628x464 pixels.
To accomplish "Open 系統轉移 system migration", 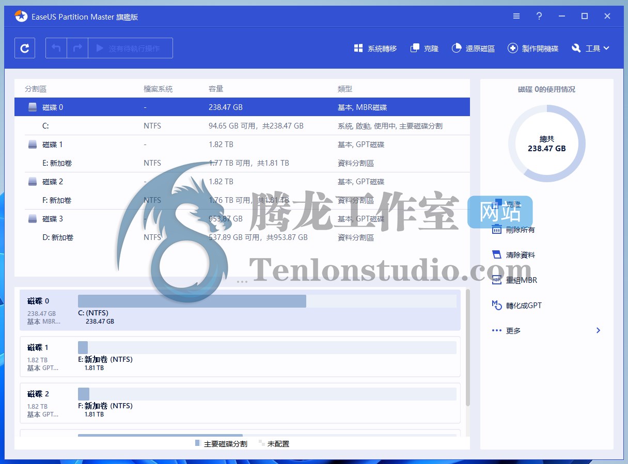I will (375, 49).
